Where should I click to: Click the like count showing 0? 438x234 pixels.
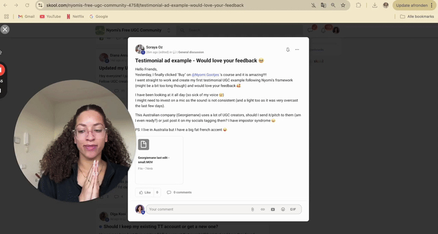coord(157,193)
